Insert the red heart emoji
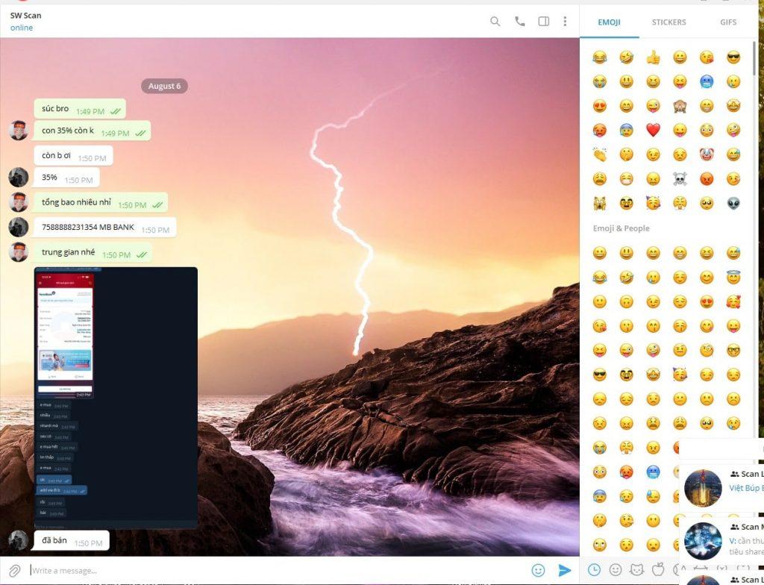This screenshot has width=764, height=585. (653, 130)
